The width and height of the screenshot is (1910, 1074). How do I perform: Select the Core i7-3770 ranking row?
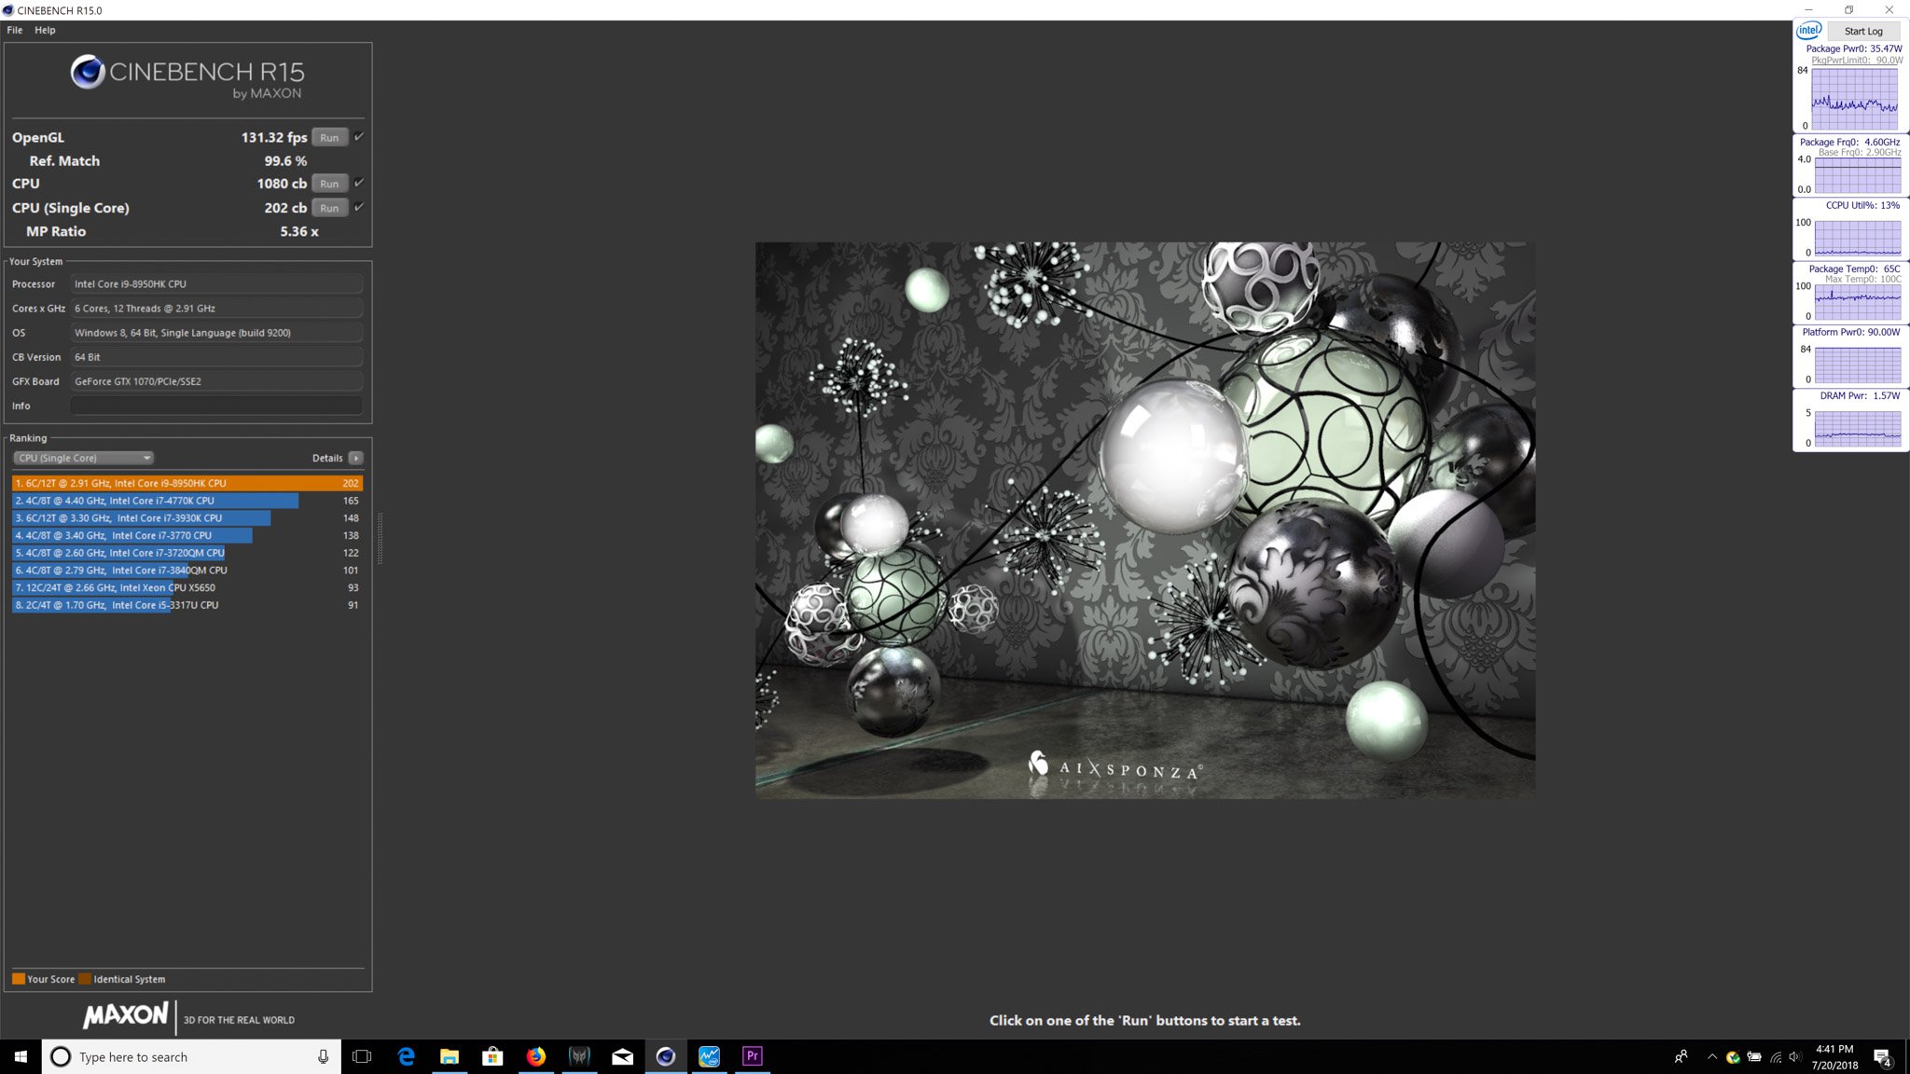click(187, 535)
